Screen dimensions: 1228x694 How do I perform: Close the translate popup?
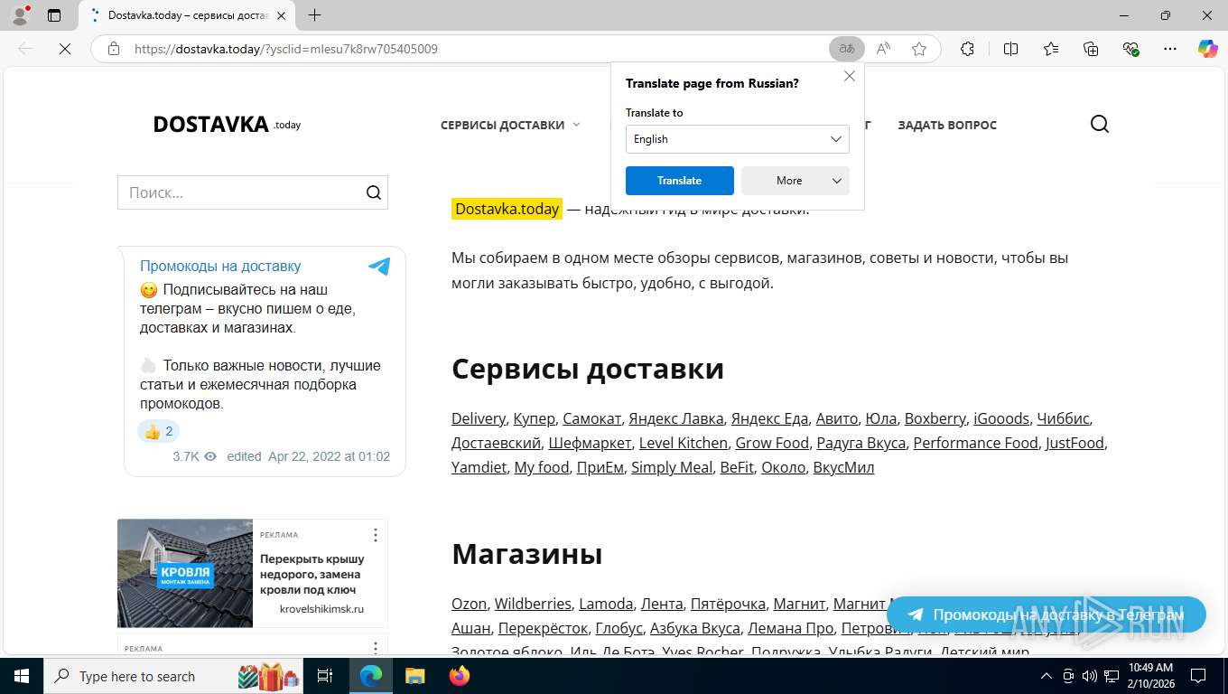pyautogui.click(x=849, y=77)
